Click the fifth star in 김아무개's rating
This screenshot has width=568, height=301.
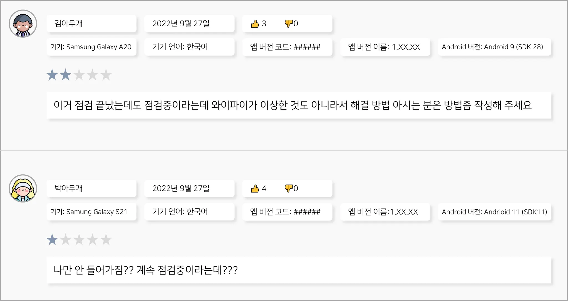[106, 75]
